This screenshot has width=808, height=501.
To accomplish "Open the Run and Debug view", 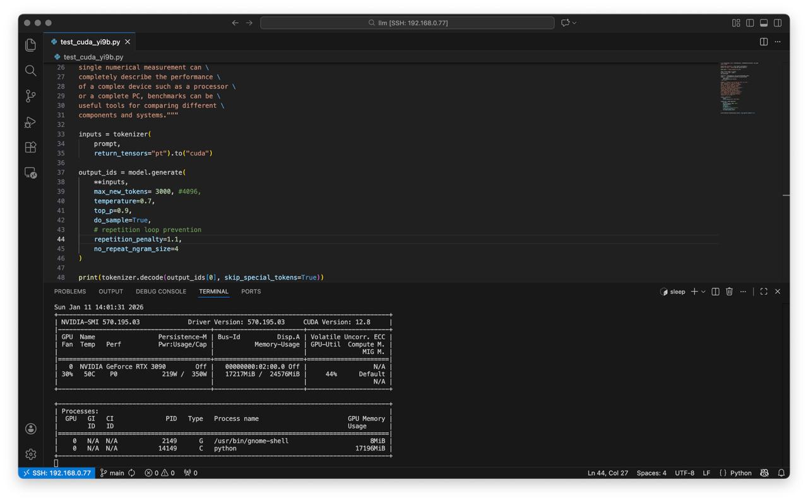I will pyautogui.click(x=30, y=122).
